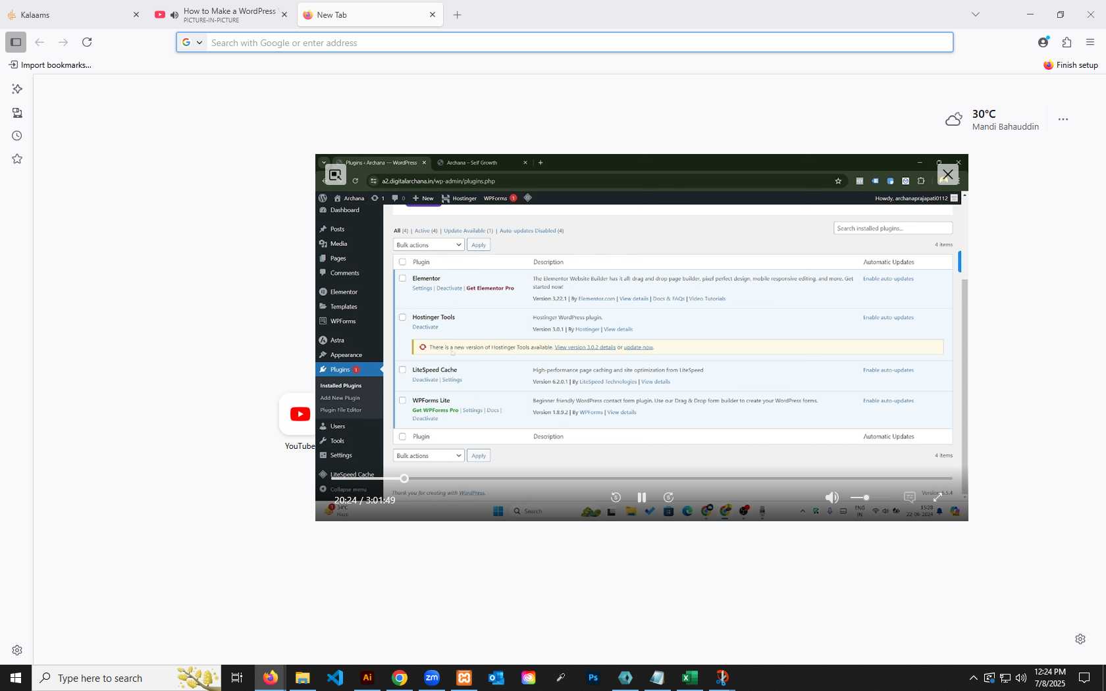The height and width of the screenshot is (691, 1106).
Task: Reload the current page
Action: [x=87, y=42]
